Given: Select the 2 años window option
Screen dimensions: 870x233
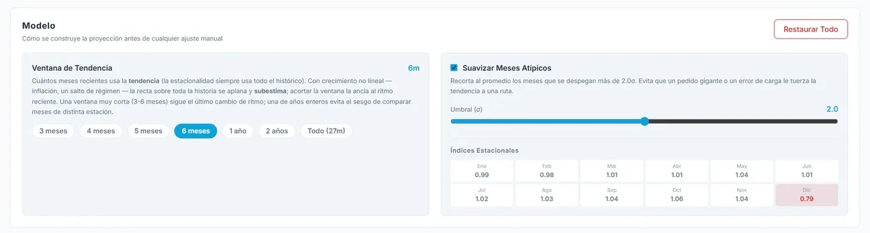Looking at the screenshot, I should pyautogui.click(x=277, y=131).
